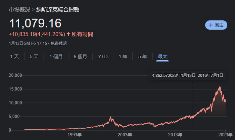
Task: Select the 1 年 range tab
Action: pos(123,57)
